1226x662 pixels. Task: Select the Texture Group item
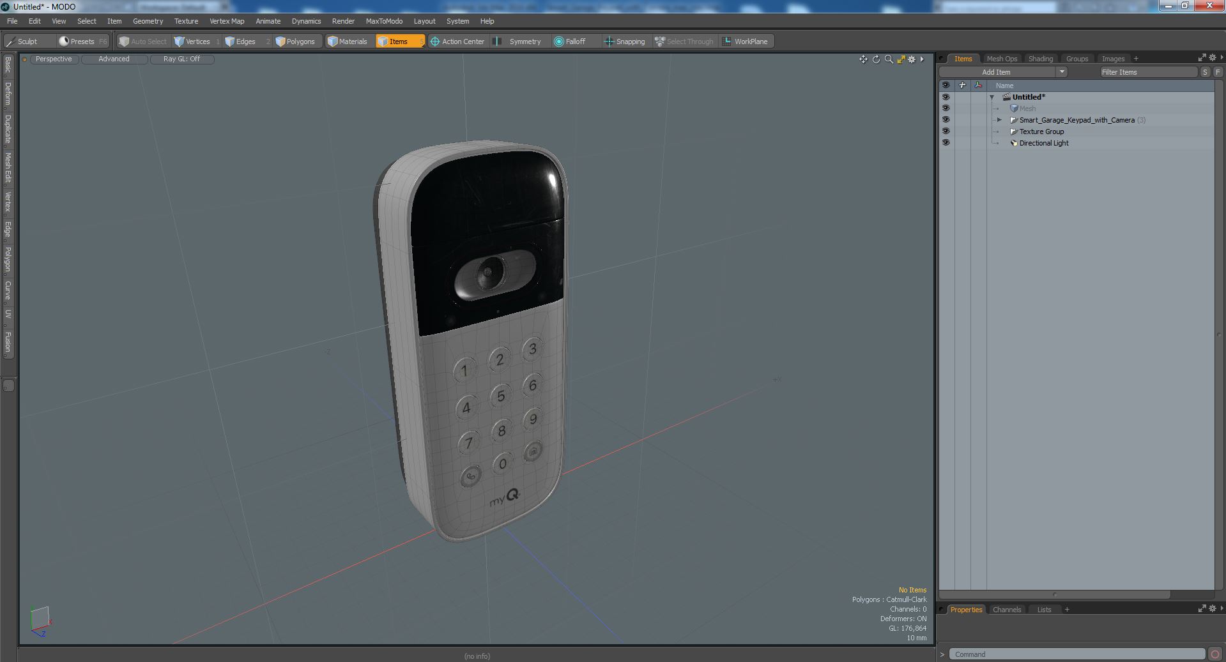click(1041, 132)
